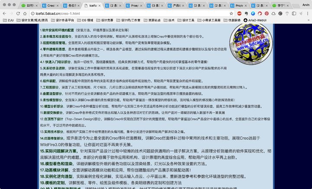
Task: Reload the current page
Action: point(18,13)
